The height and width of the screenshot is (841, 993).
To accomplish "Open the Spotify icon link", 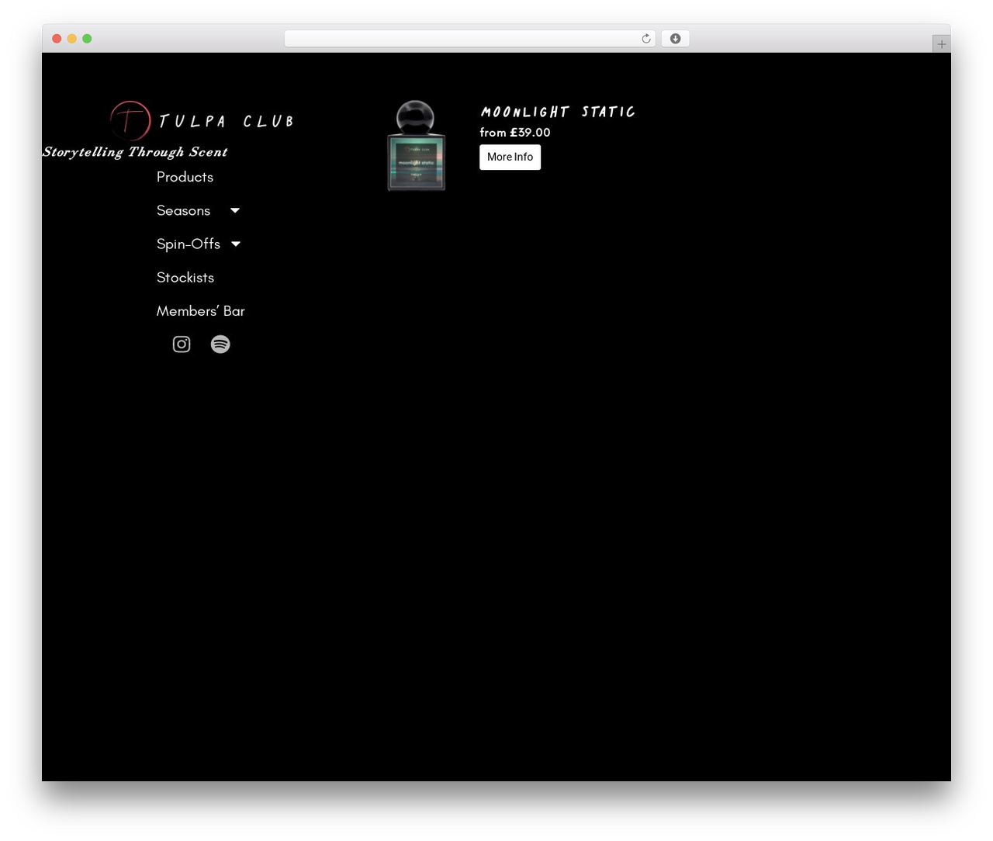I will coord(220,344).
